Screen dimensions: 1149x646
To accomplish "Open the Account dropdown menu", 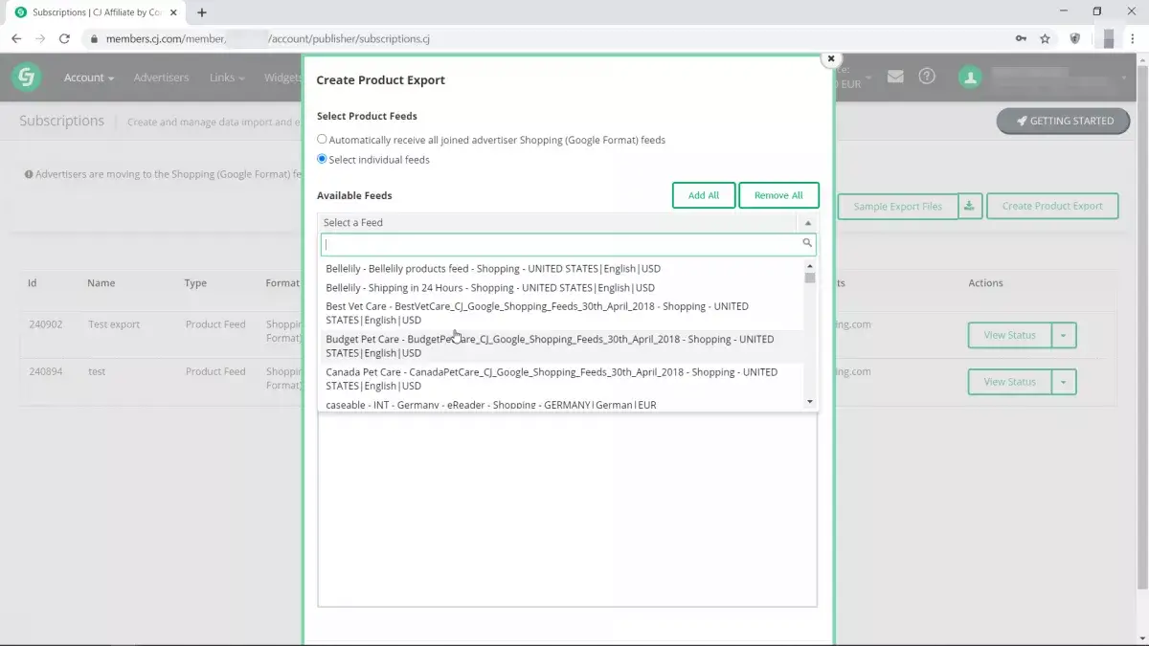I will (x=89, y=78).
